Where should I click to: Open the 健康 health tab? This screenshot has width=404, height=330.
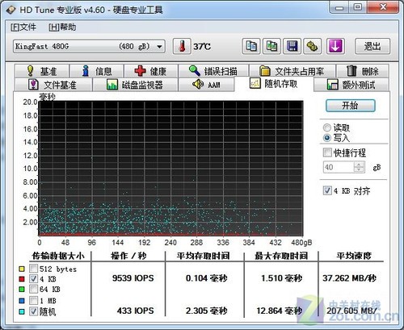coord(150,71)
